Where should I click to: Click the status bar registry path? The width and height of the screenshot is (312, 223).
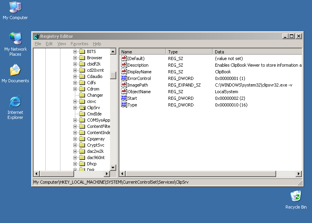pyautogui.click(x=111, y=182)
